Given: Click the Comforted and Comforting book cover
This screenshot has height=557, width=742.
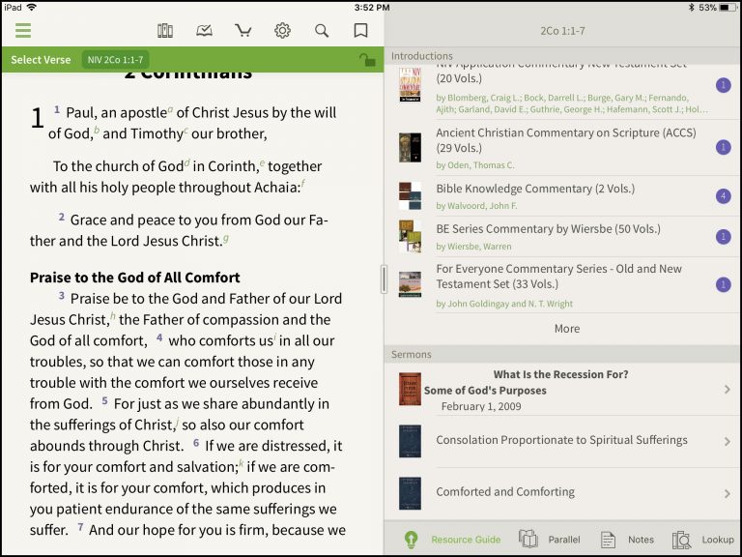Looking at the screenshot, I should pyautogui.click(x=410, y=493).
